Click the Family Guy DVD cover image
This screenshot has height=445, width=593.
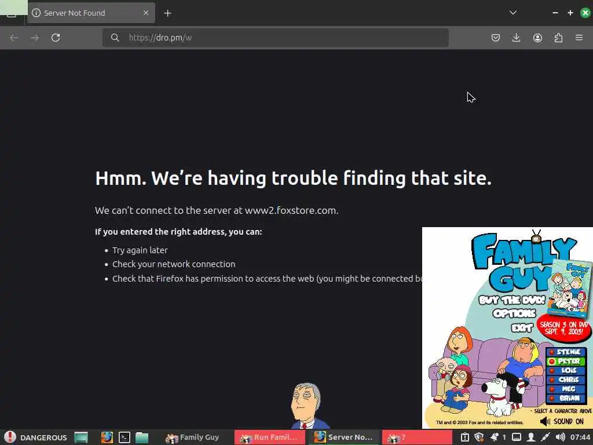(x=570, y=289)
